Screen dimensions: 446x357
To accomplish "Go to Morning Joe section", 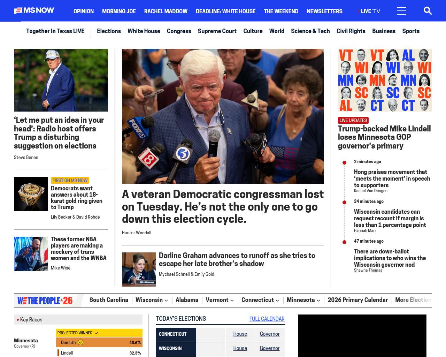I will (119, 11).
